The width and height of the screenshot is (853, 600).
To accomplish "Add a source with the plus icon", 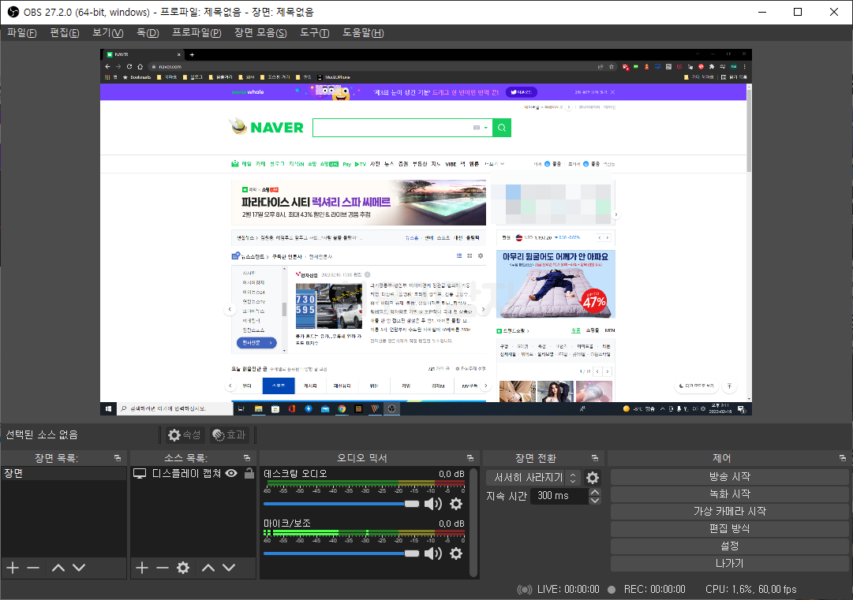I will [x=142, y=568].
